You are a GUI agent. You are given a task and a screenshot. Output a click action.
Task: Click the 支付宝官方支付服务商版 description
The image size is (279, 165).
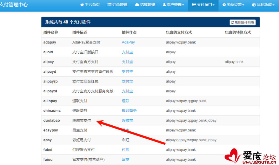coord(93,91)
